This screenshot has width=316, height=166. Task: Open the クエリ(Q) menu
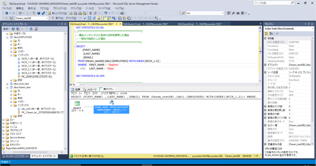(x=44, y=8)
